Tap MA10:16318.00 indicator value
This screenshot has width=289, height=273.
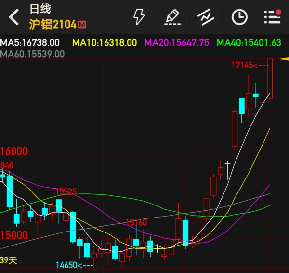tap(105, 42)
